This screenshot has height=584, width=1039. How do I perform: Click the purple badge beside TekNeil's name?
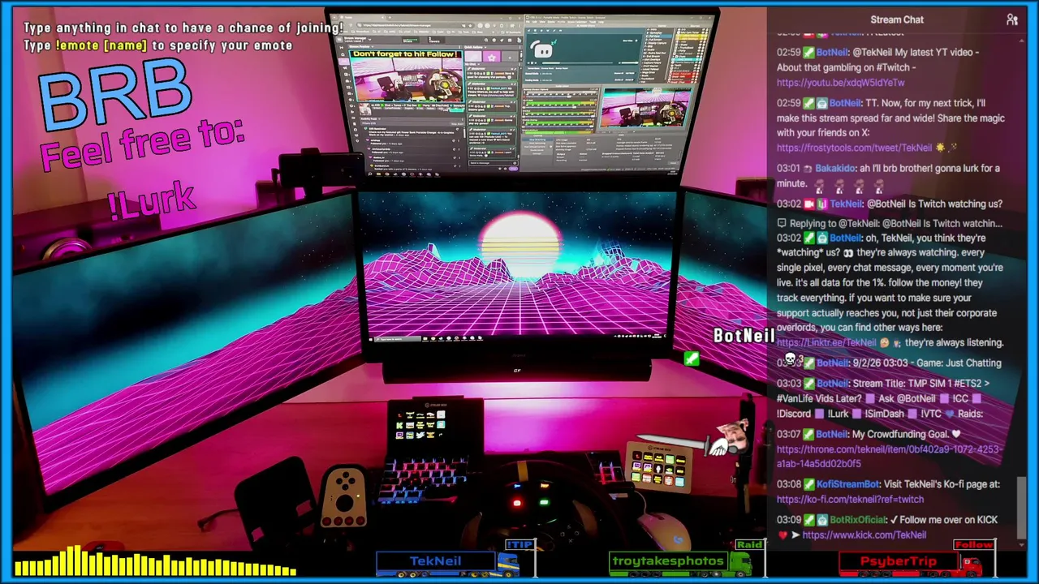(821, 204)
